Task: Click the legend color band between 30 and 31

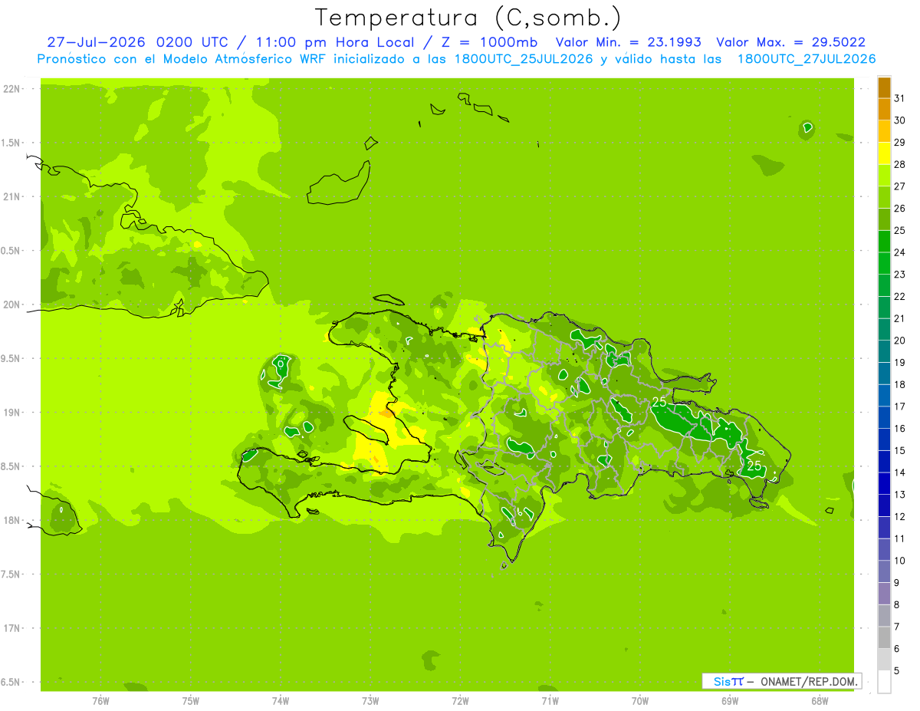Action: point(884,110)
